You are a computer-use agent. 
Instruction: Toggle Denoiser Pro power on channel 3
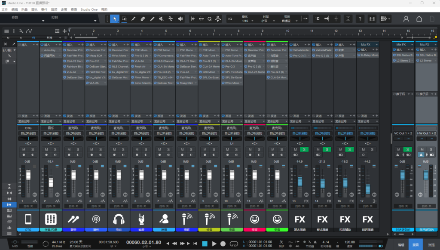[x=64, y=50]
